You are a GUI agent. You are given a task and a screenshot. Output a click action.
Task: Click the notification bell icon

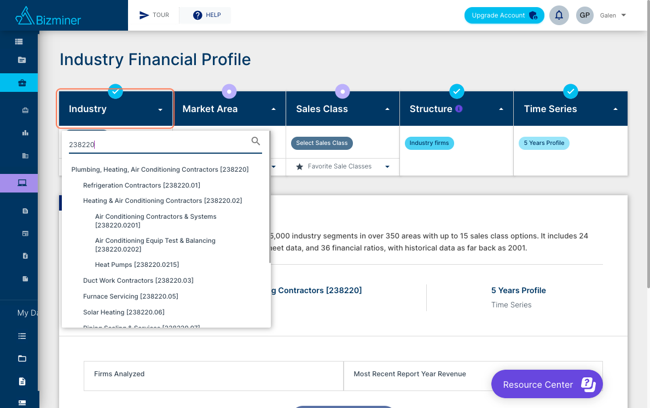coord(559,15)
